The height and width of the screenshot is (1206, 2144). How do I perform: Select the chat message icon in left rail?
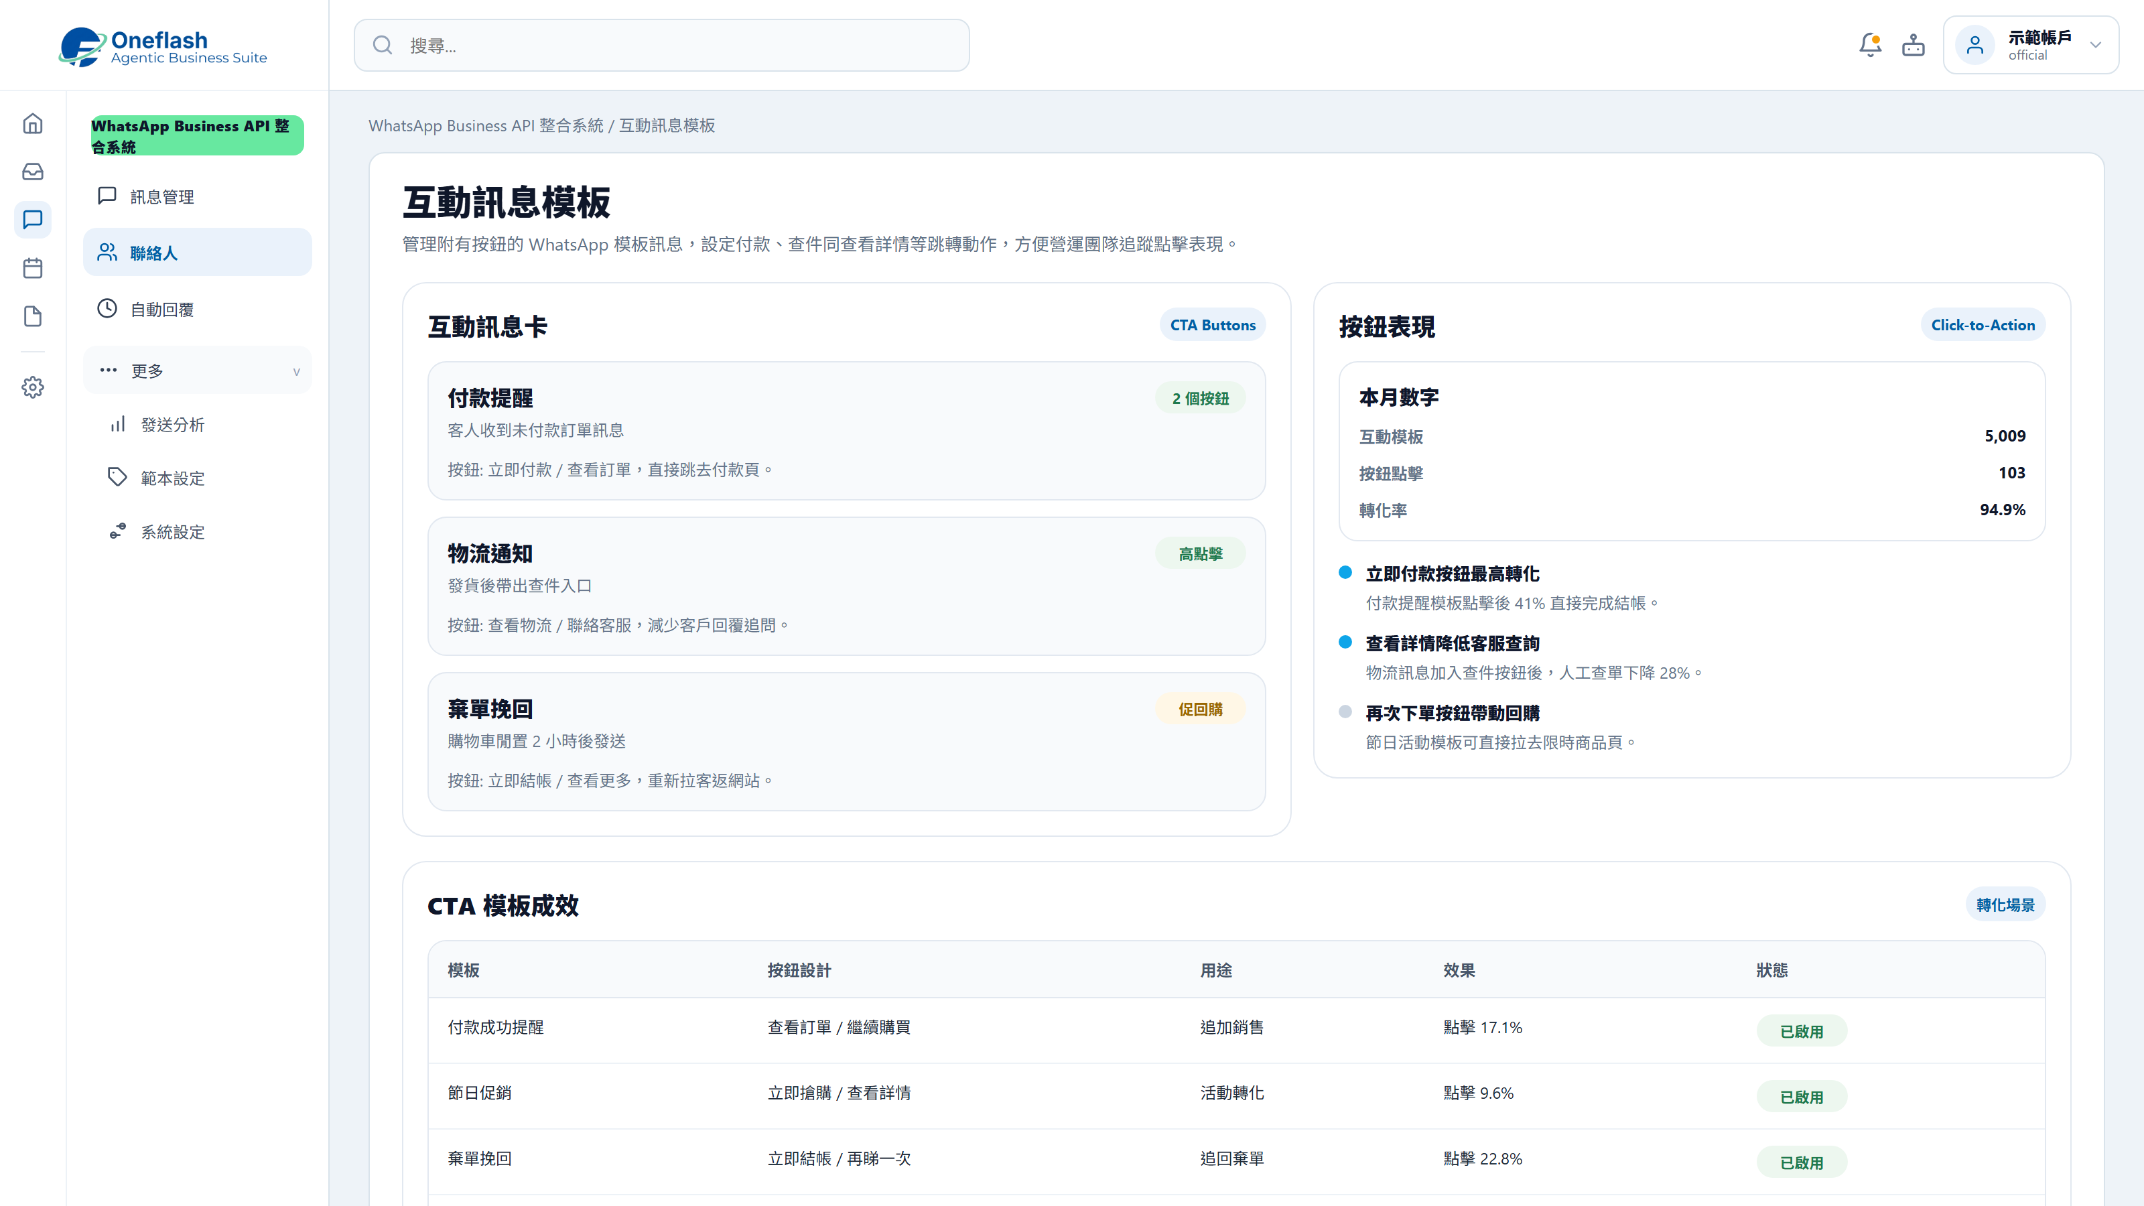[x=32, y=220]
